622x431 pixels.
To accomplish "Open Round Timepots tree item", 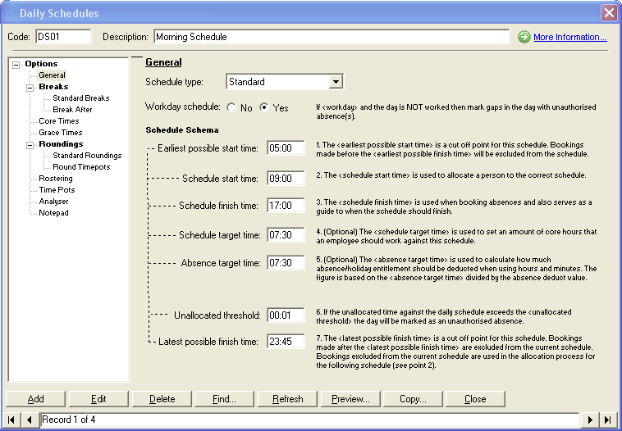I will click(81, 167).
